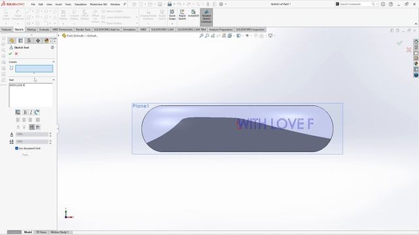The height and width of the screenshot is (235, 419).
Task: Open the DisplayManager tab
Action: pos(46,40)
